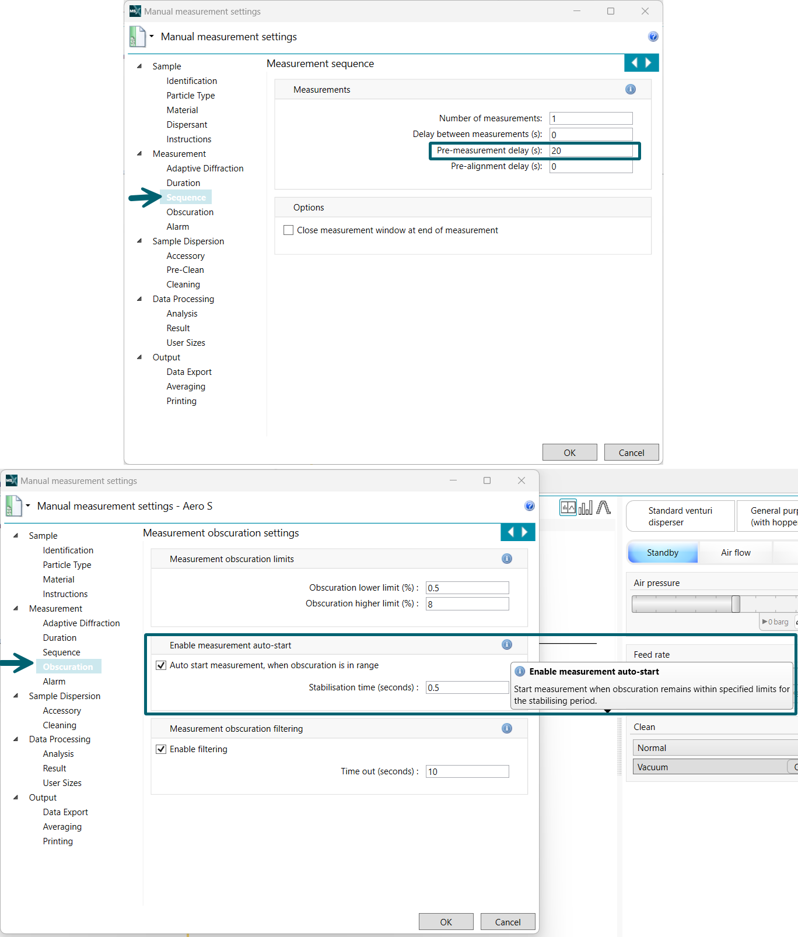This screenshot has height=937, width=798.
Task: Click info icon for Measurement obscuration limits
Action: (x=506, y=559)
